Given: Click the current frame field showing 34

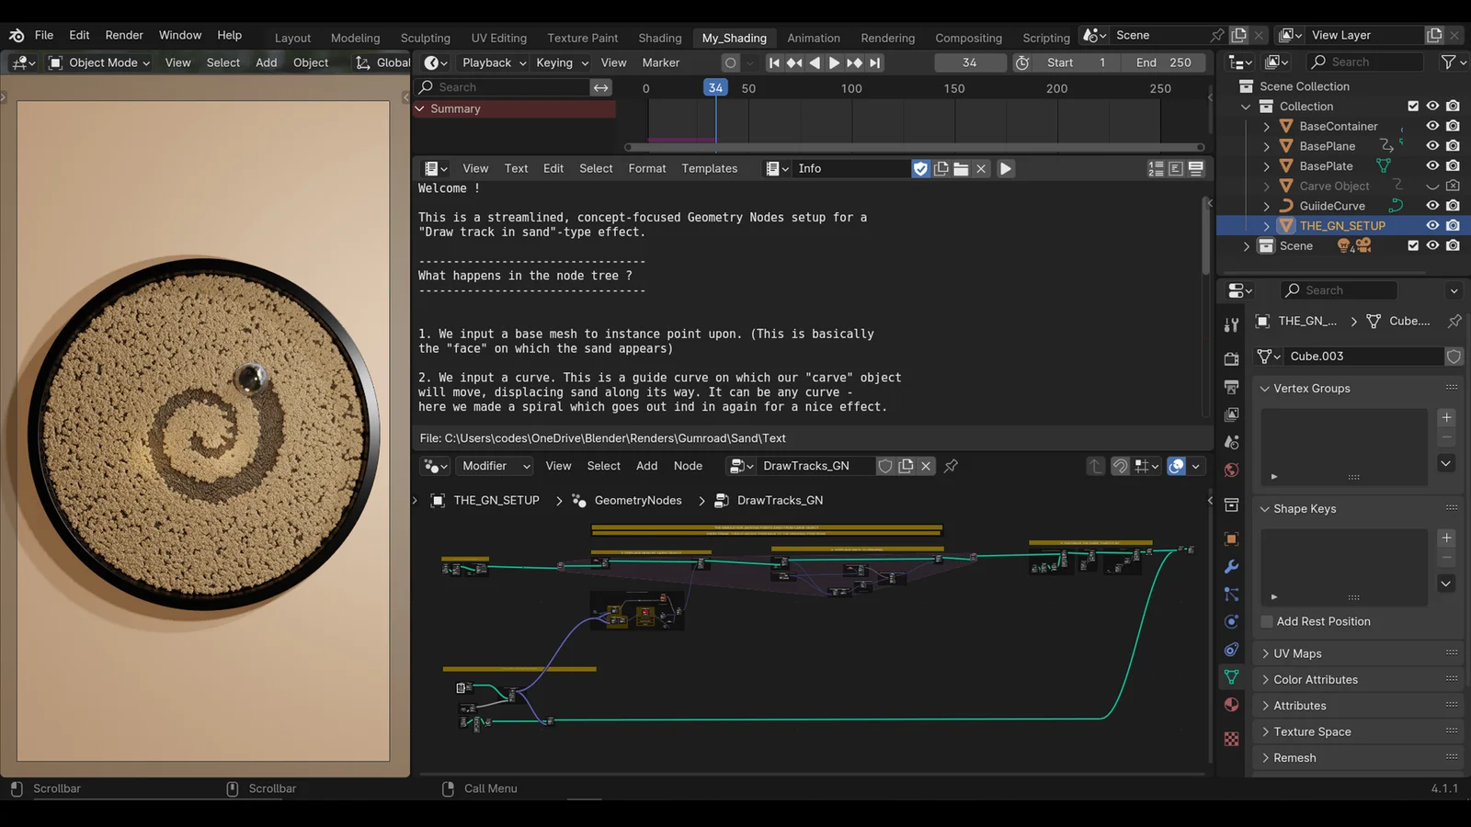Looking at the screenshot, I should coord(970,62).
